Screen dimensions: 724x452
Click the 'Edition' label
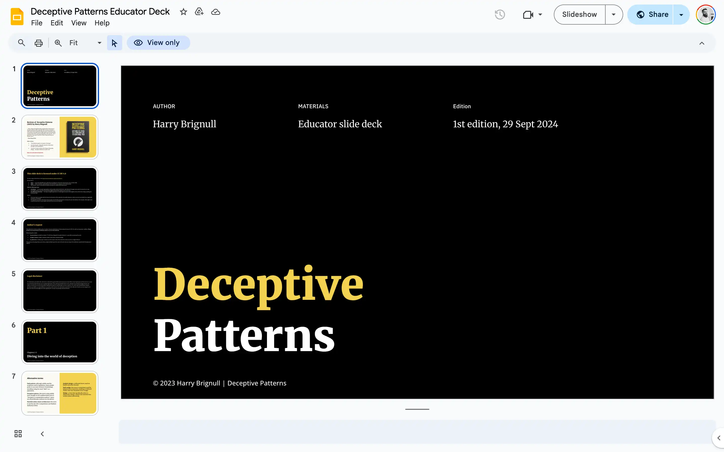[462, 106]
